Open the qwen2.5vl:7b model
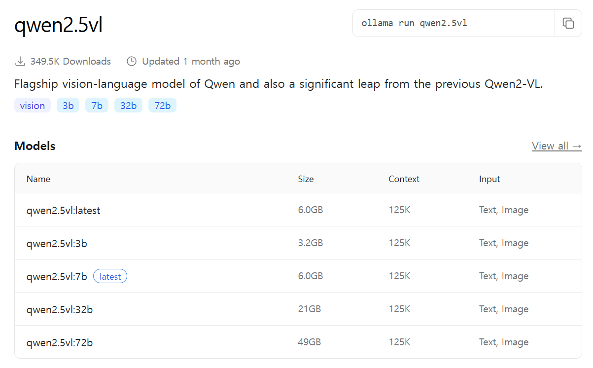The image size is (593, 368). [x=57, y=277]
